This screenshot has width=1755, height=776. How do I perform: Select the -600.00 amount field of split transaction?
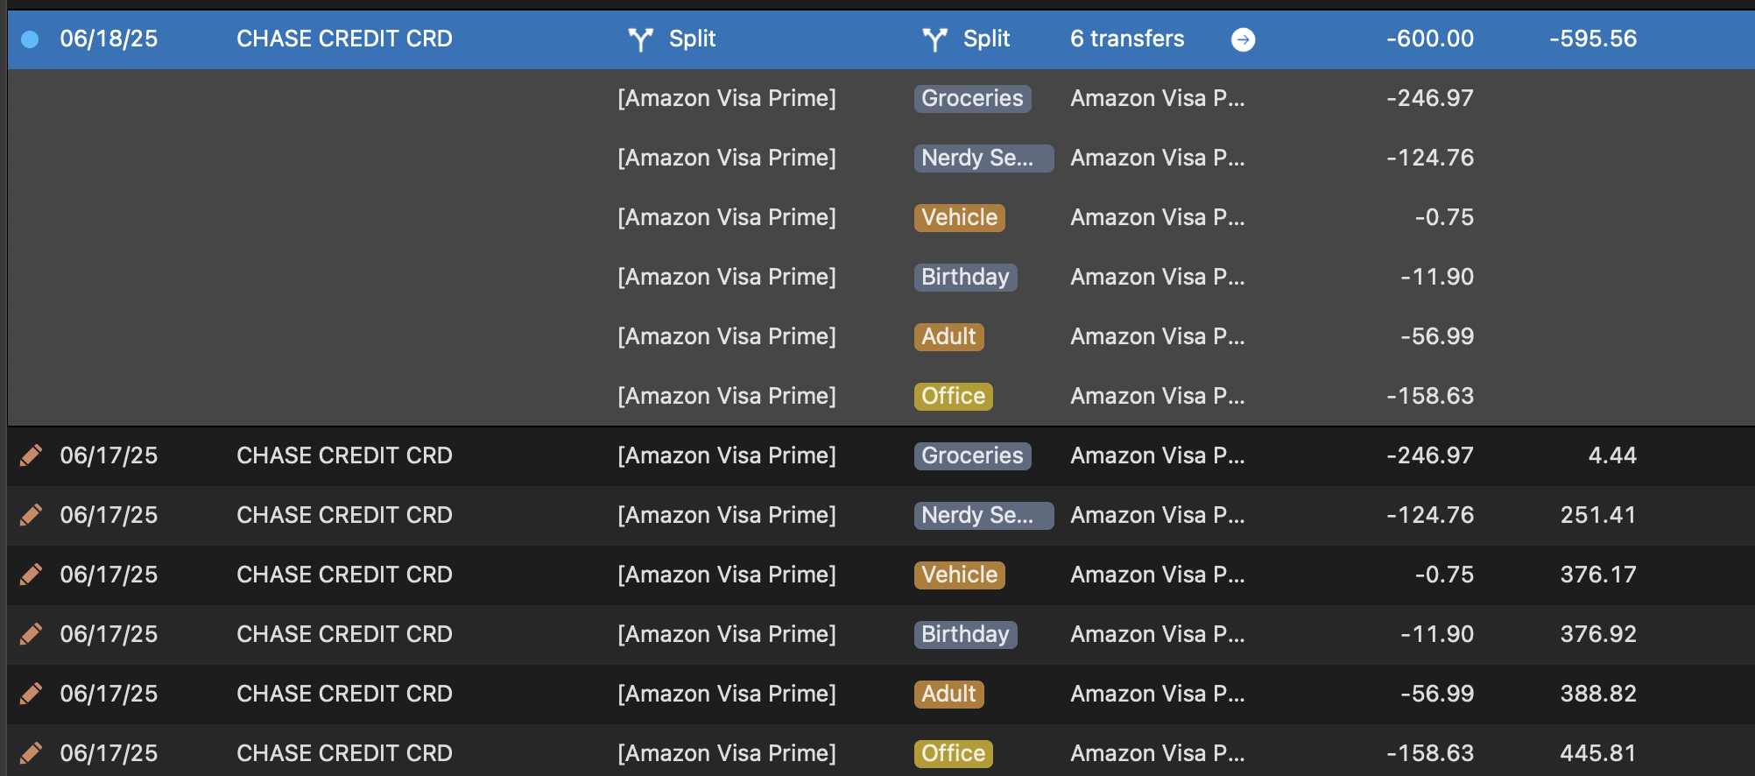1429,39
